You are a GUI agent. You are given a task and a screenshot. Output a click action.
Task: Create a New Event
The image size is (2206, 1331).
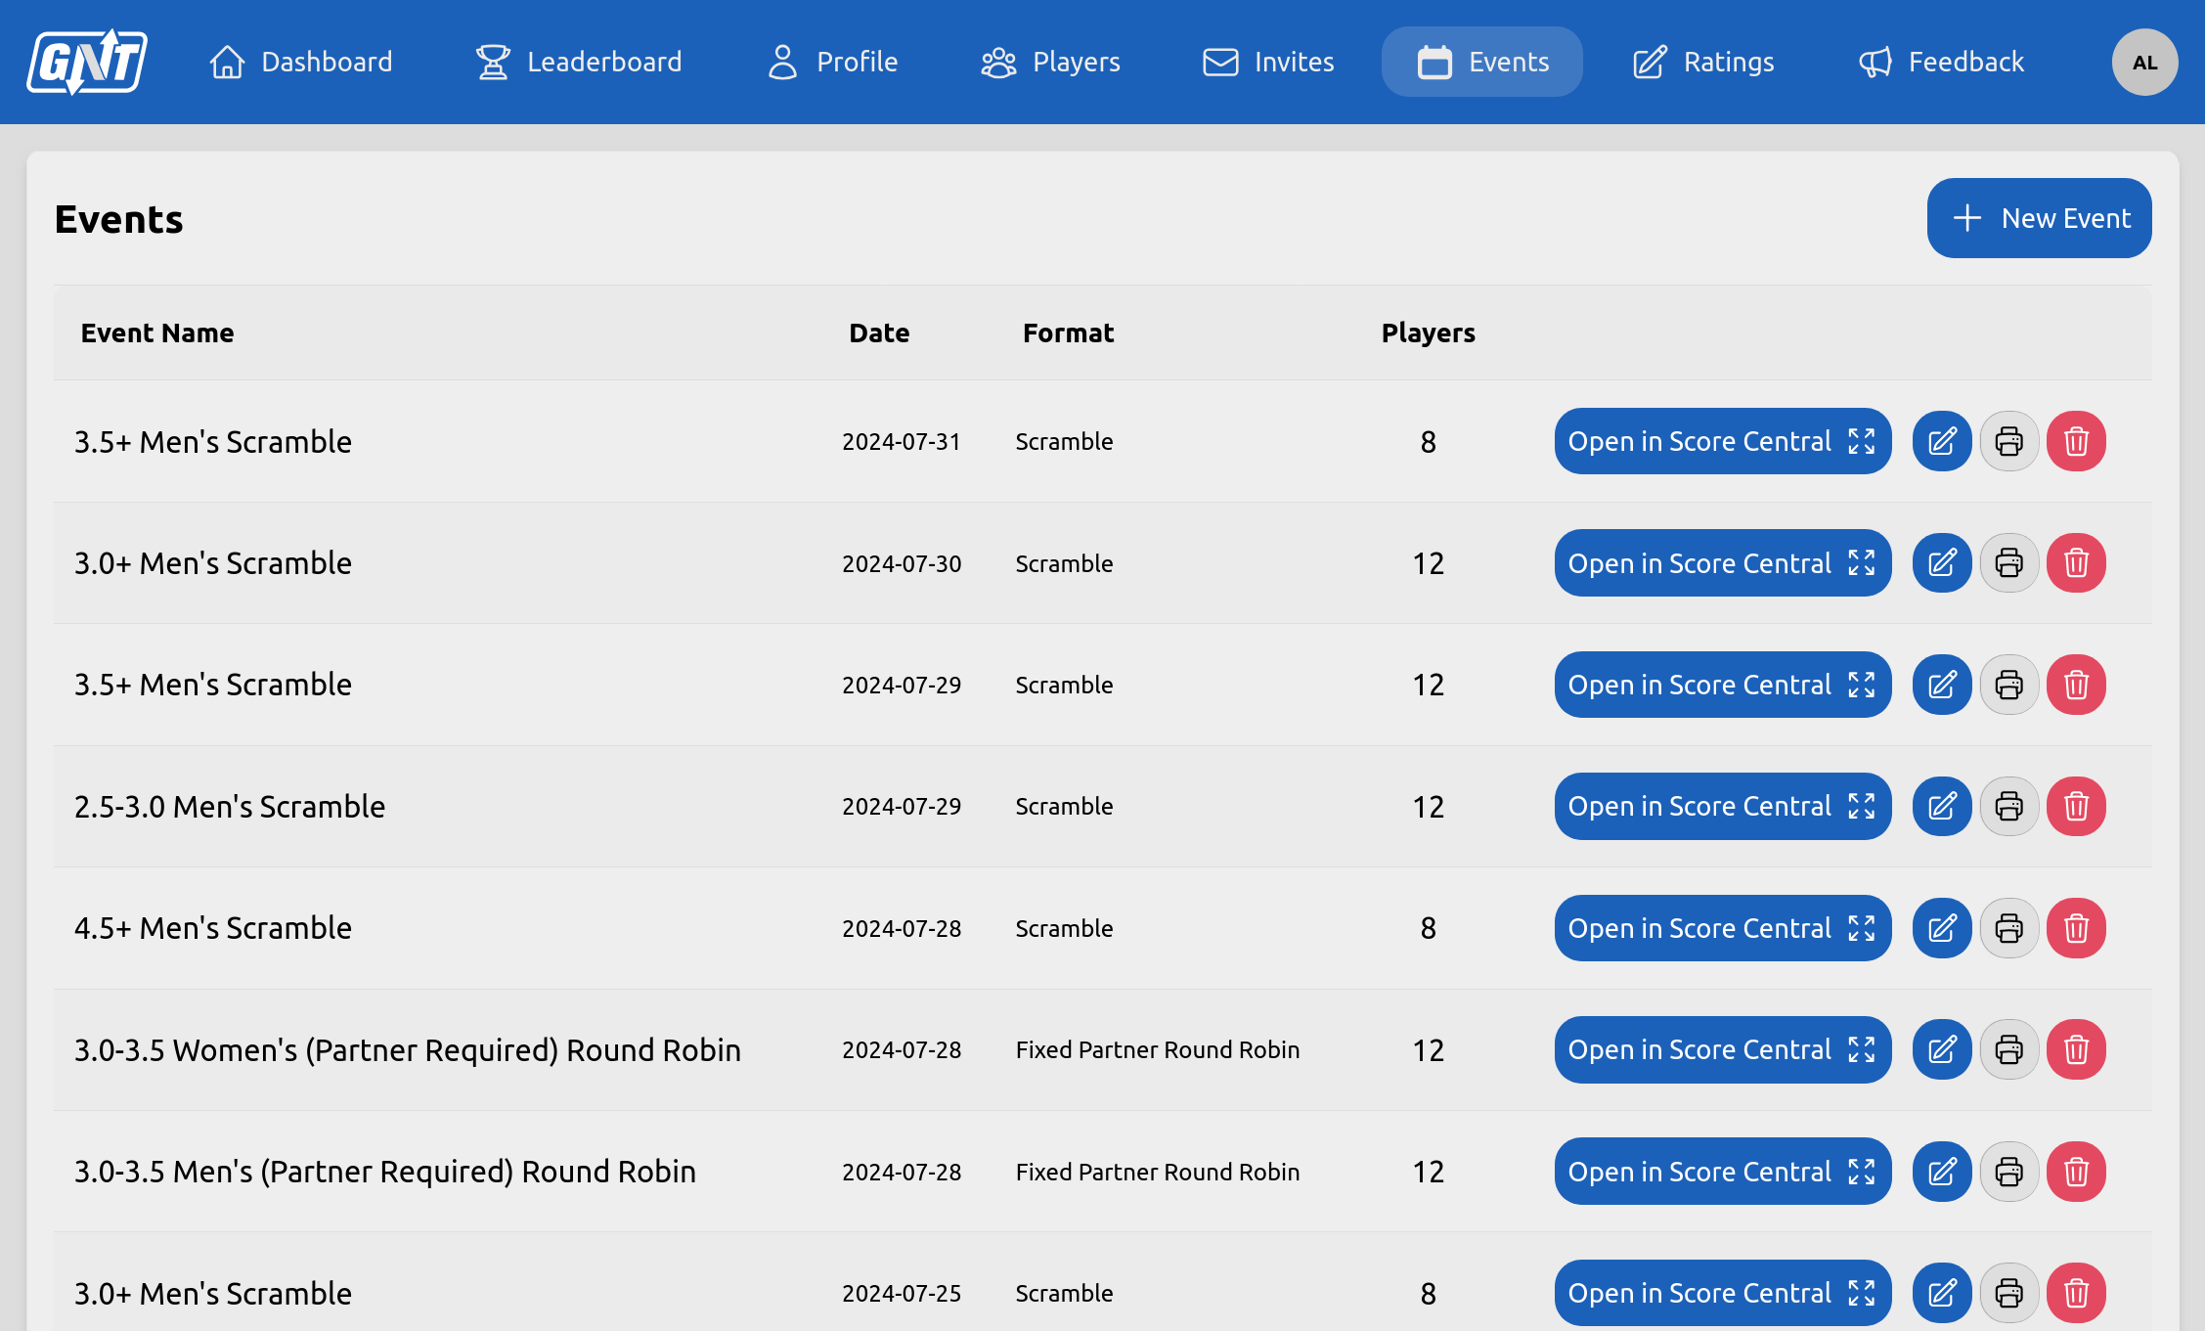tap(2039, 218)
